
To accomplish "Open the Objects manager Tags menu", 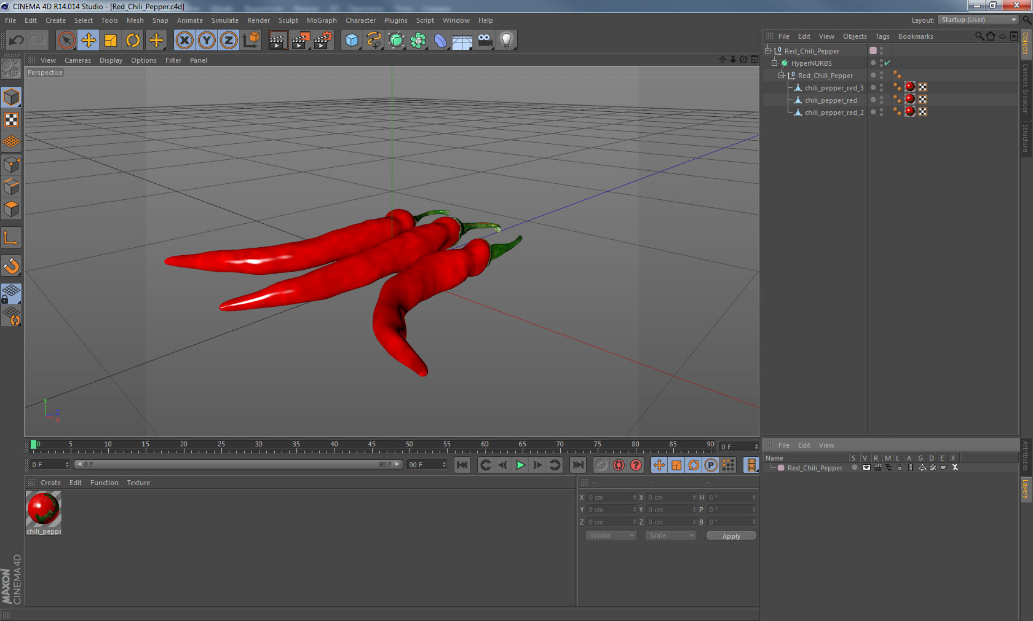I will [x=882, y=36].
